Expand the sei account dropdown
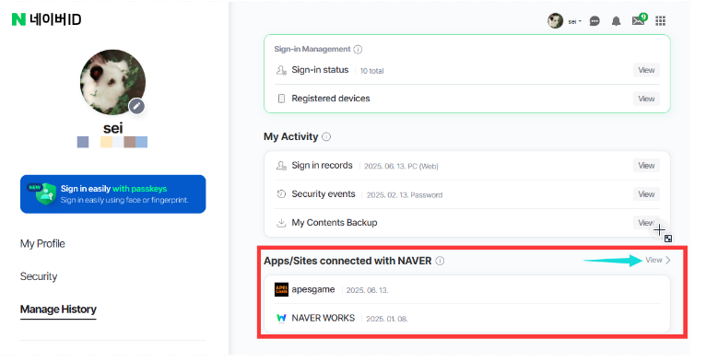The image size is (706, 362). coord(575,21)
